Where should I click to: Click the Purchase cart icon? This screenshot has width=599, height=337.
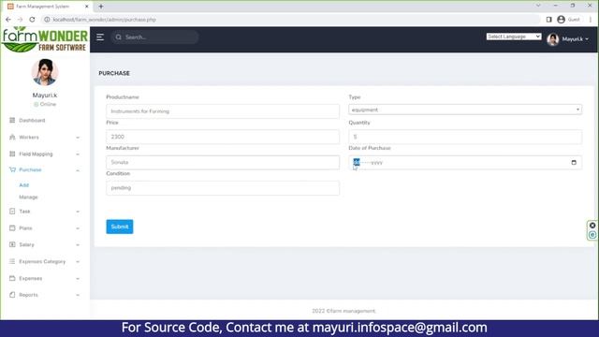tap(12, 169)
